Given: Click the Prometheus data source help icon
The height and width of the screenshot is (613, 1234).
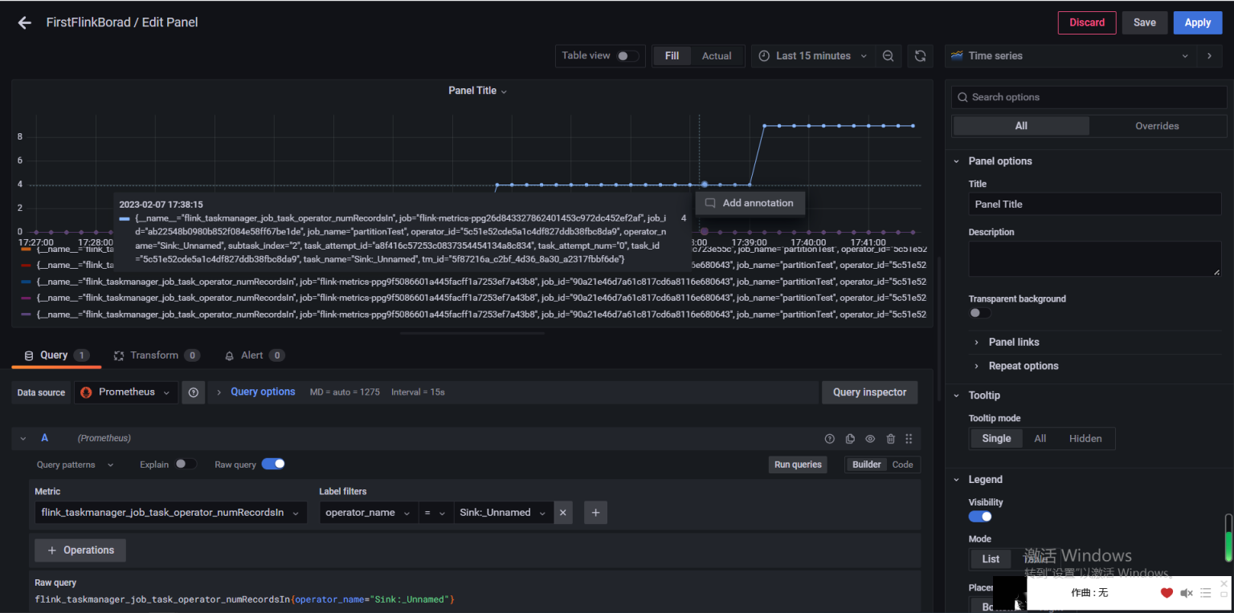Looking at the screenshot, I should pos(193,392).
